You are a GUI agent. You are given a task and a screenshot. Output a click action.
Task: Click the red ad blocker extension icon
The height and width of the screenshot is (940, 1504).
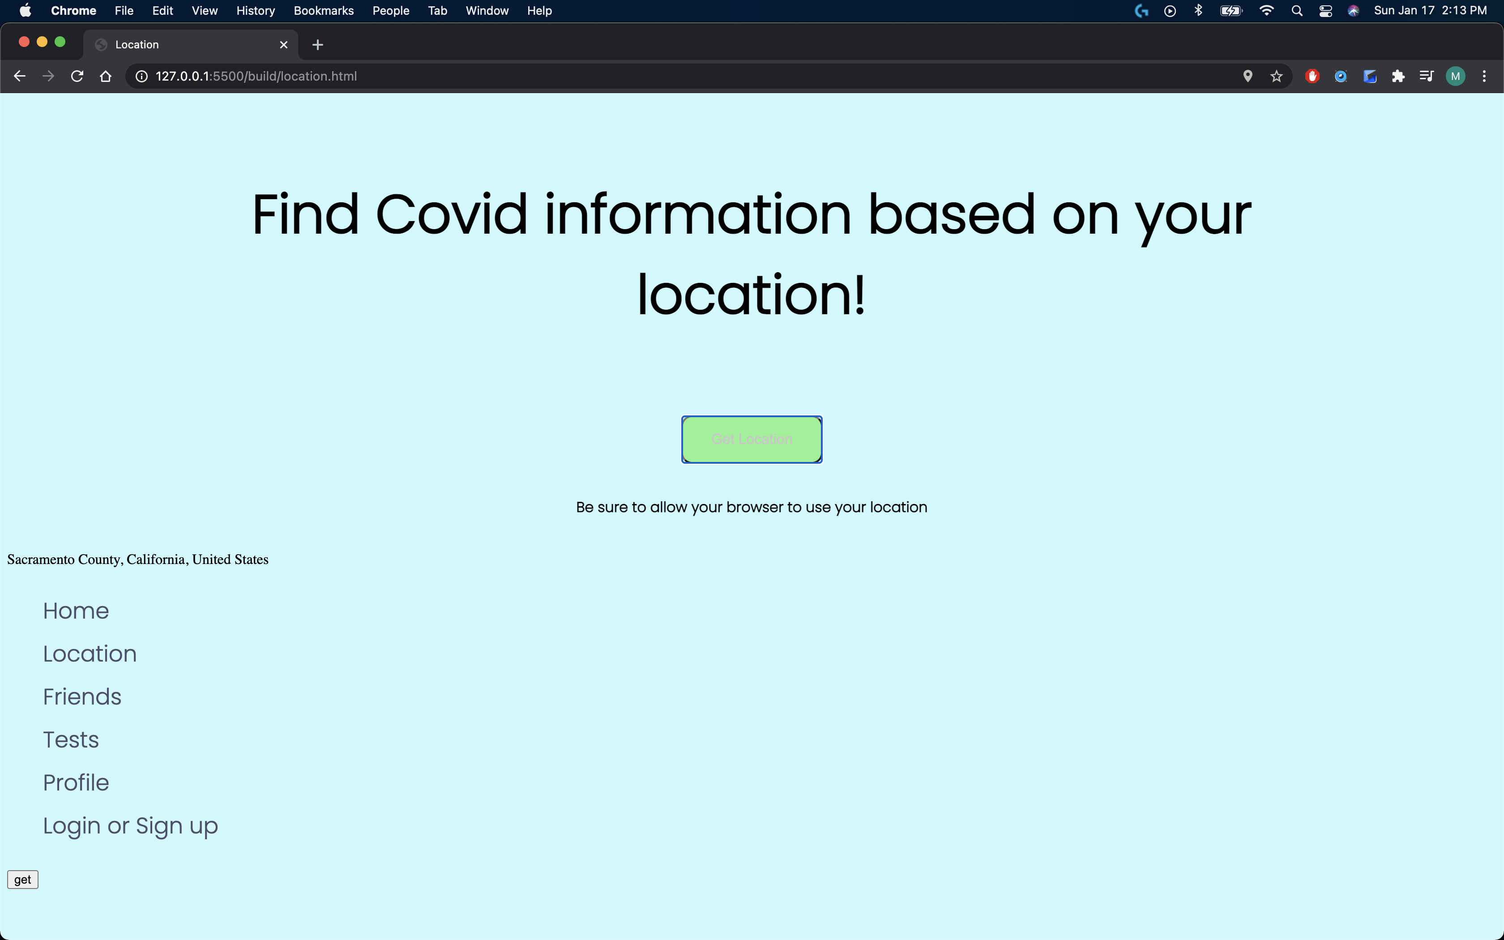tap(1312, 76)
